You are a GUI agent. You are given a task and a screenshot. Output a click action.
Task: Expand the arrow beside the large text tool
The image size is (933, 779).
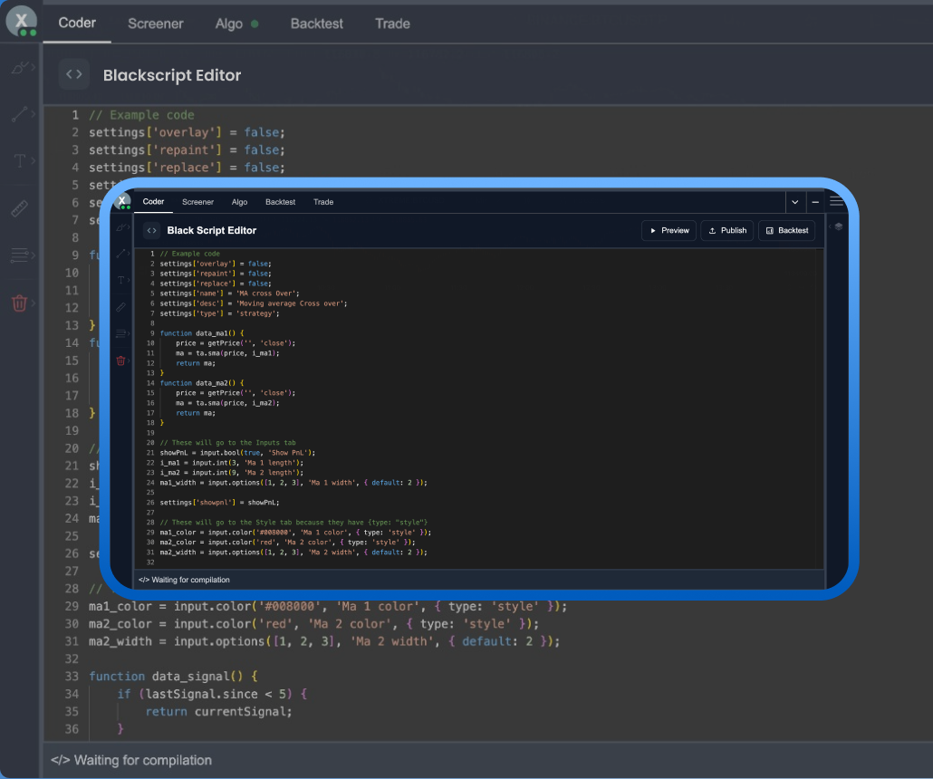point(34,160)
